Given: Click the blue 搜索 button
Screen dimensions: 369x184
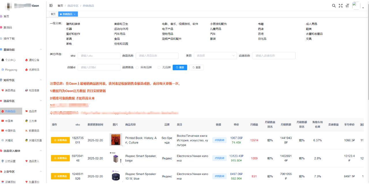Looking at the screenshot, I should tap(180, 67).
